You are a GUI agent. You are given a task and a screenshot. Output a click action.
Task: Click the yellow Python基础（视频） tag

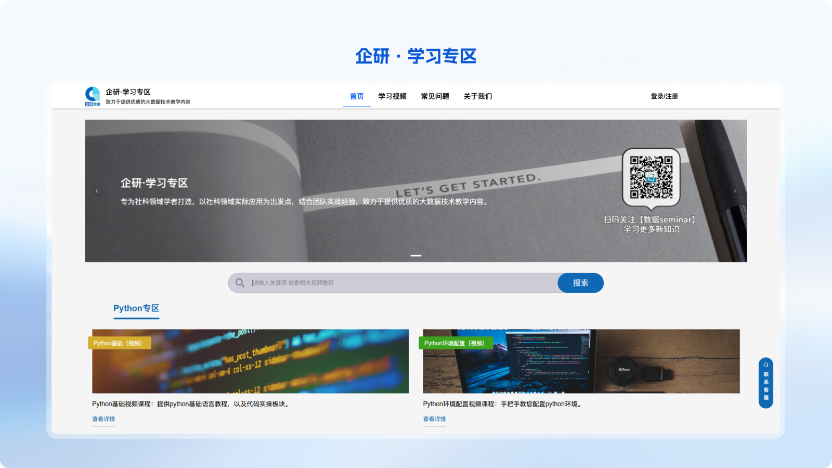click(x=119, y=343)
